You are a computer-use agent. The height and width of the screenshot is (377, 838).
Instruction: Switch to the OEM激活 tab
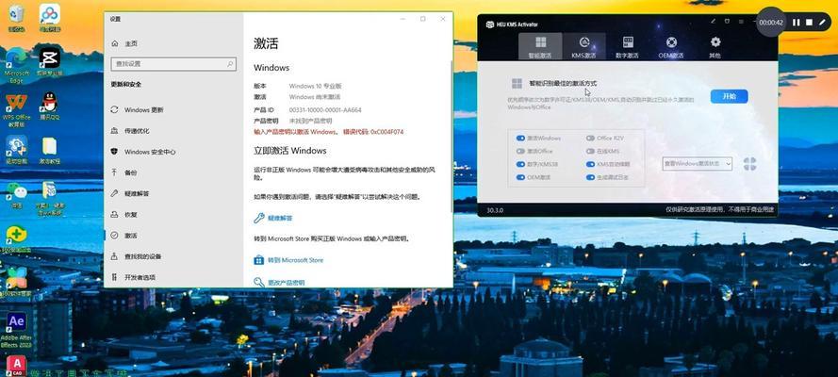671,46
